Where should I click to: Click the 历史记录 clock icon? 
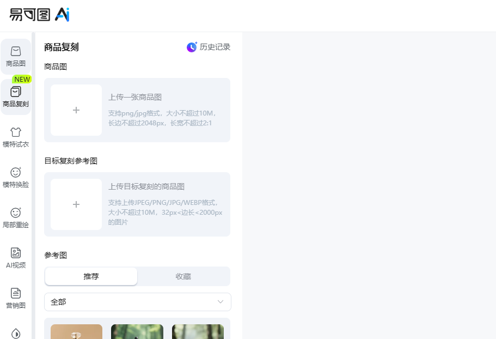click(x=192, y=47)
